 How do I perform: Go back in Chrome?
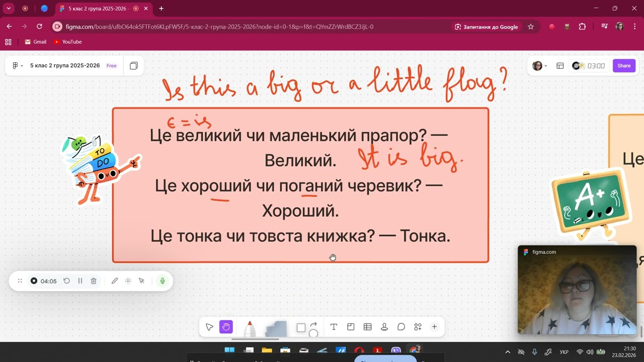[x=9, y=27]
